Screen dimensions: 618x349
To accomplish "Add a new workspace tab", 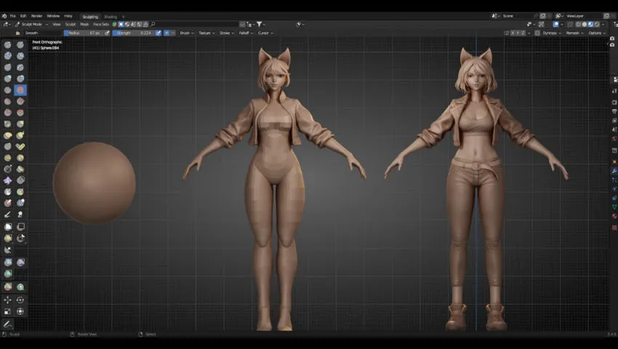I will [x=123, y=17].
